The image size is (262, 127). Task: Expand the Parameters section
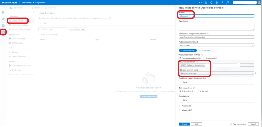pyautogui.click(x=186, y=106)
